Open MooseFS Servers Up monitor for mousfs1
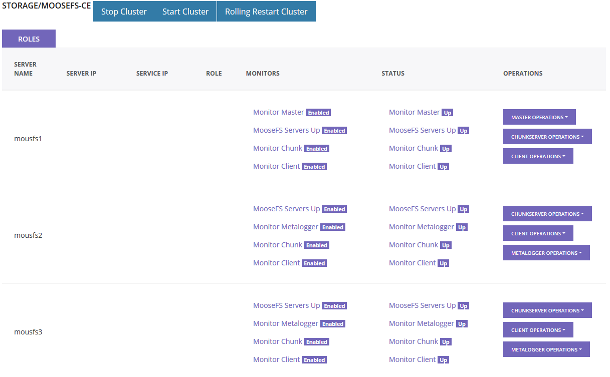610x377 pixels. 287,130
